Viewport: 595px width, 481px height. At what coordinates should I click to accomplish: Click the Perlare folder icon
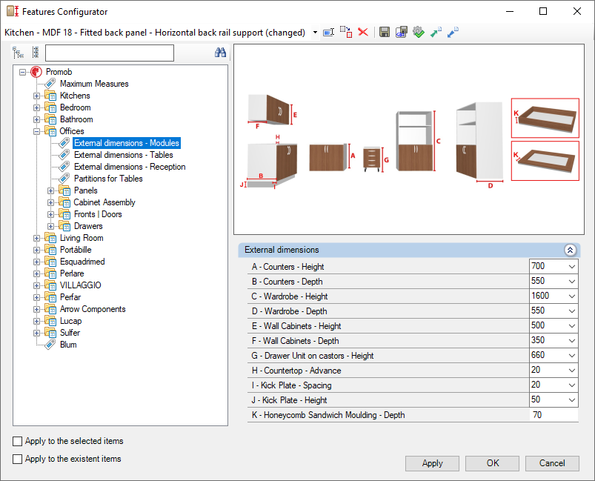click(x=50, y=273)
